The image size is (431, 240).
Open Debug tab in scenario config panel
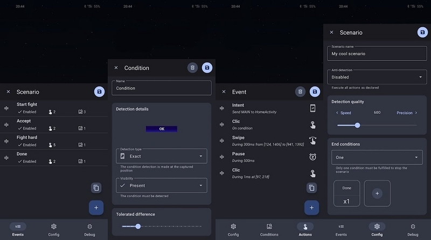pyautogui.click(x=413, y=230)
